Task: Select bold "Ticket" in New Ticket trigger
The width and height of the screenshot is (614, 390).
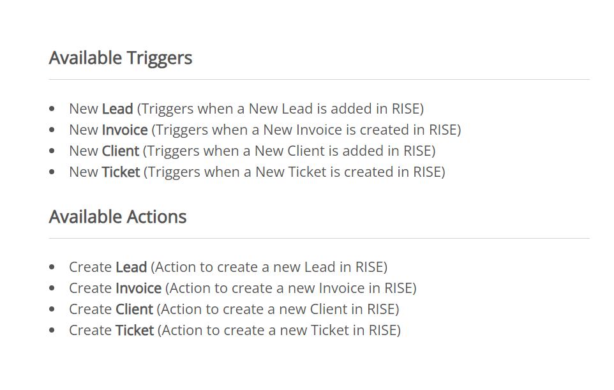Action: pos(121,172)
